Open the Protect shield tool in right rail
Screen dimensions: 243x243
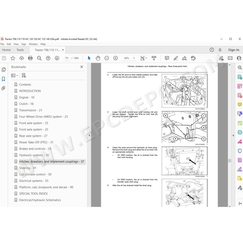coord(240,151)
